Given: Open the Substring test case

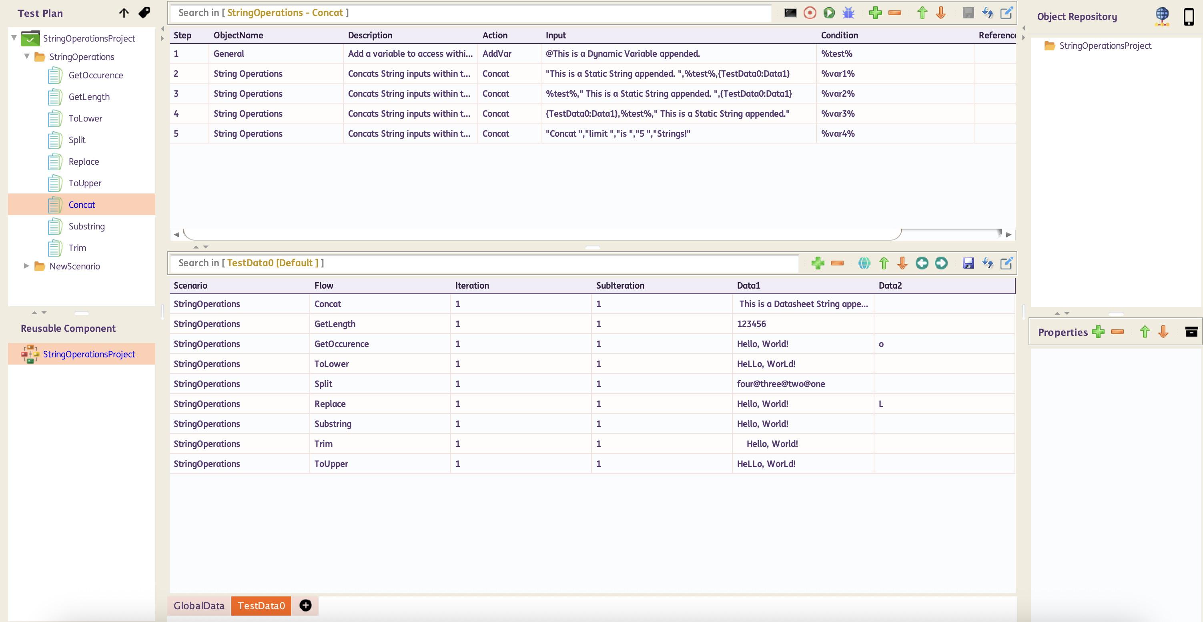Looking at the screenshot, I should pyautogui.click(x=86, y=226).
